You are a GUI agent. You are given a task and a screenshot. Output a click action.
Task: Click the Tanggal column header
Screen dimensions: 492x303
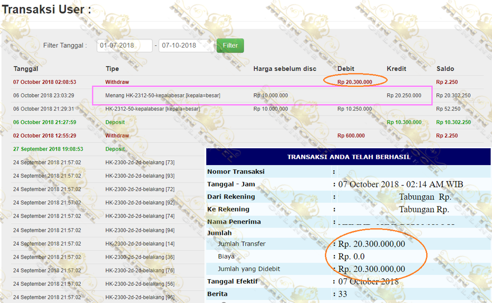(26, 69)
